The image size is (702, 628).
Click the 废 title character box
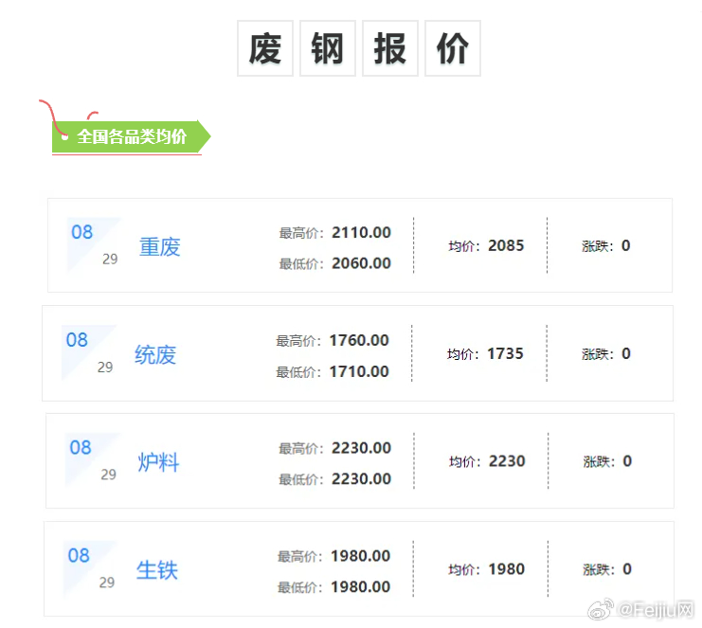(265, 48)
